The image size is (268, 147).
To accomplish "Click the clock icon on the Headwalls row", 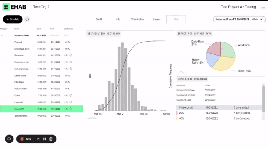I will click(70, 102).
